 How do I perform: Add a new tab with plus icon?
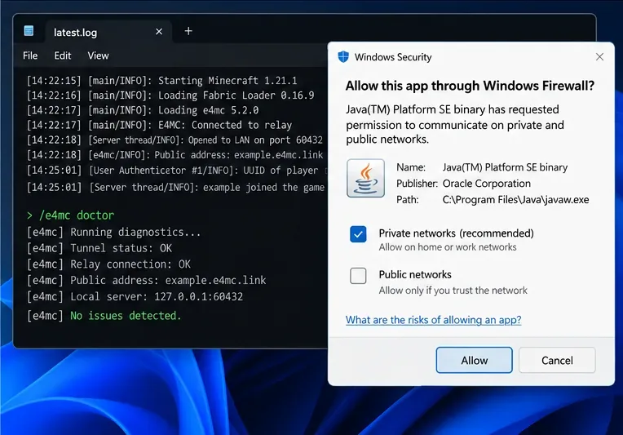[188, 31]
